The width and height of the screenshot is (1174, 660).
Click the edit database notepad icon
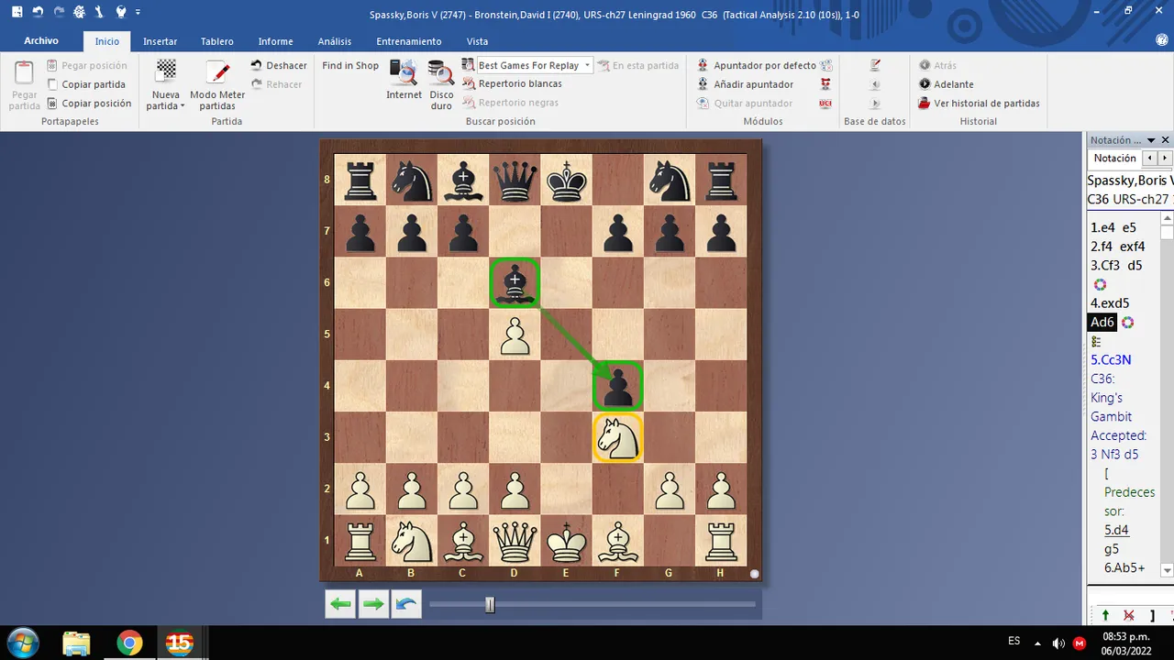coord(875,65)
